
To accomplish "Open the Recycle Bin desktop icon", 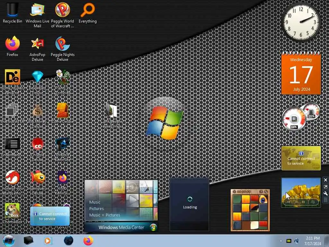I will [13, 13].
